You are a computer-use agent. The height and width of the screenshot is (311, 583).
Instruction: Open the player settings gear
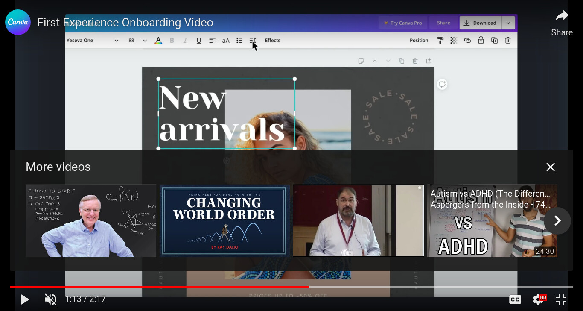coord(539,299)
